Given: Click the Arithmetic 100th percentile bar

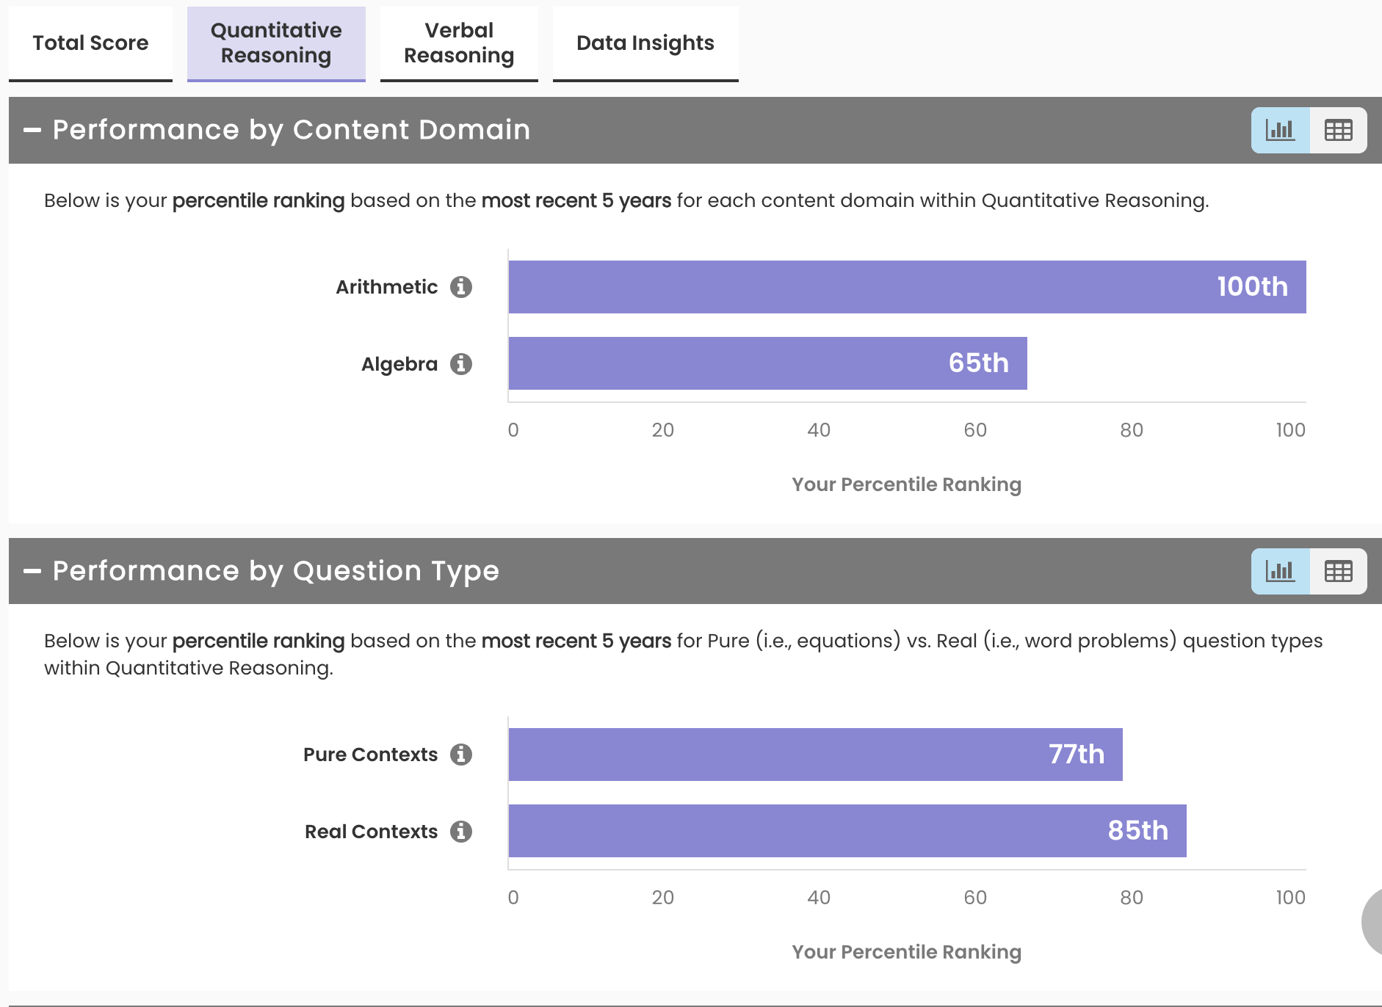Looking at the screenshot, I should (x=907, y=287).
